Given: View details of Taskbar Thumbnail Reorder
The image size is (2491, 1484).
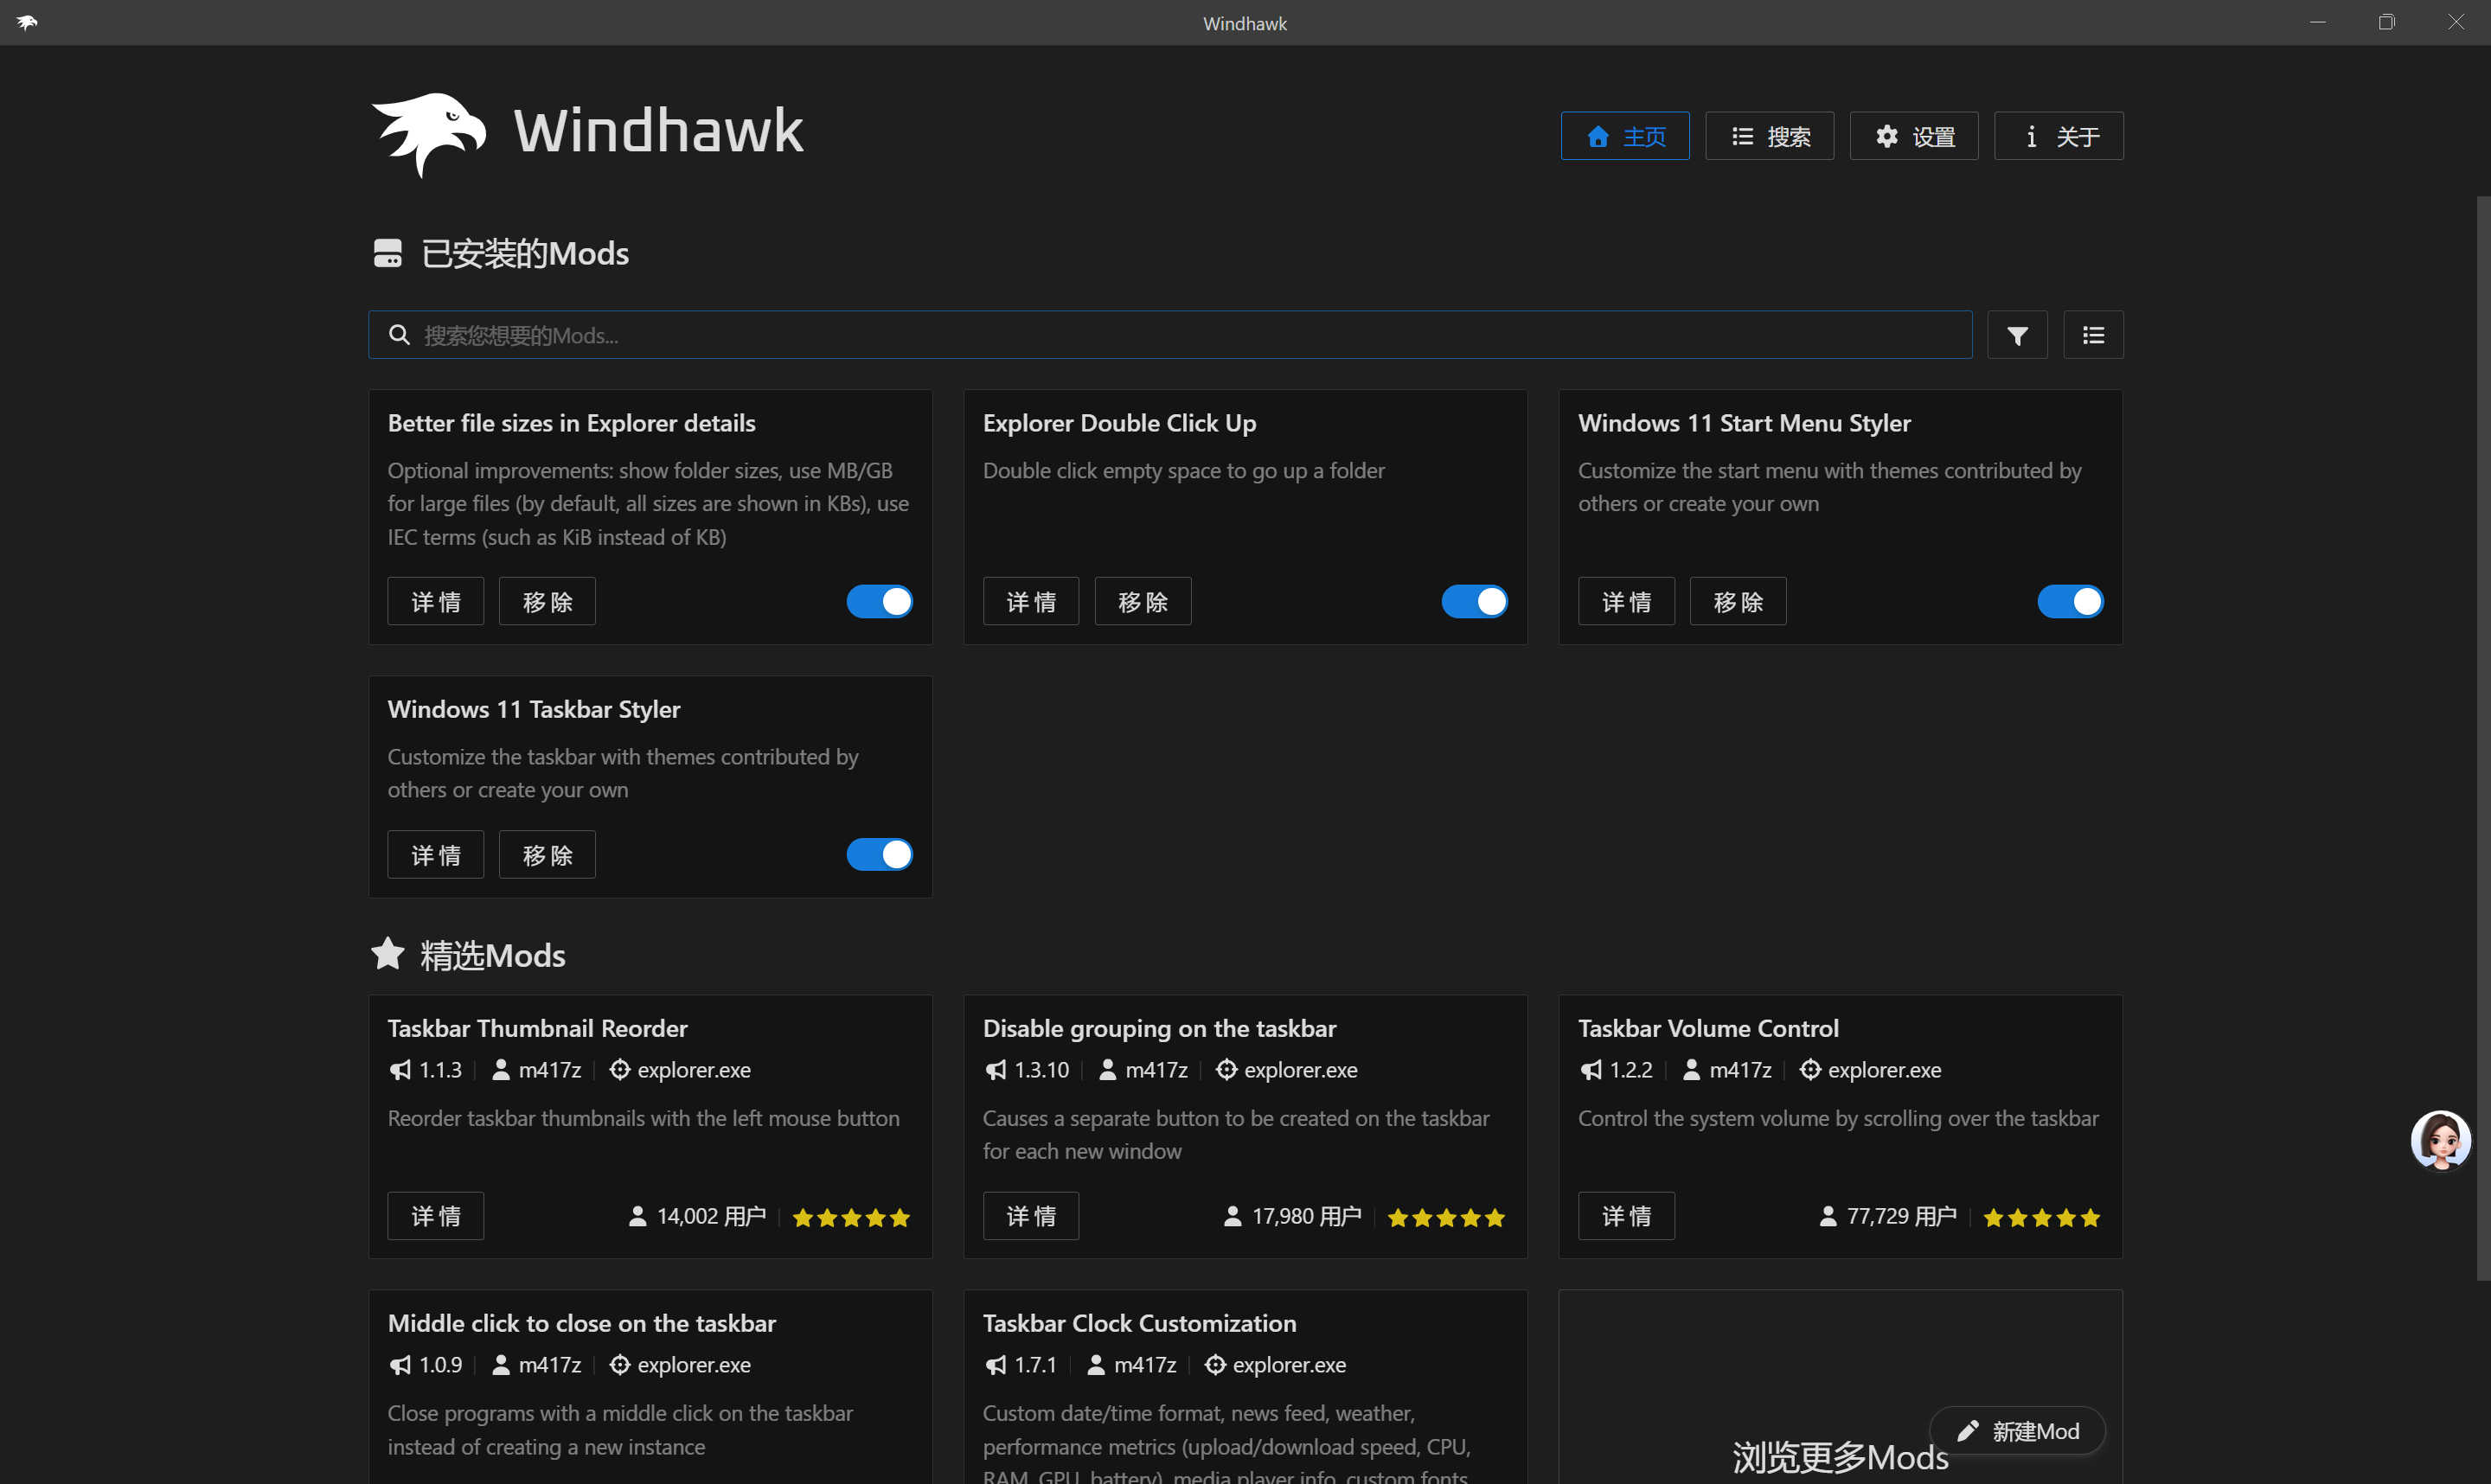Looking at the screenshot, I should [x=435, y=1215].
